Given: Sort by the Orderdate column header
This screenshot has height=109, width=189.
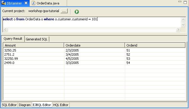Looking at the screenshot, I should click(94, 45).
